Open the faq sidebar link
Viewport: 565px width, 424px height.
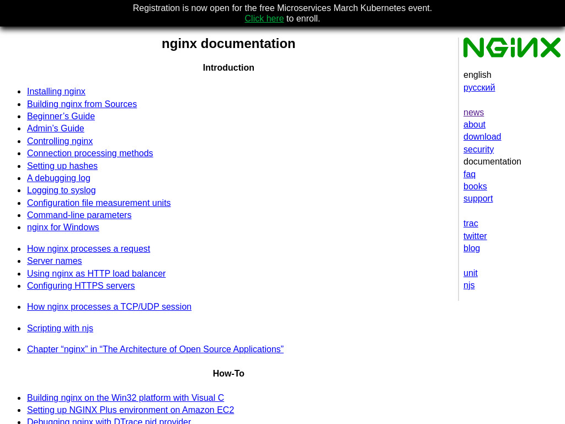tap(469, 174)
